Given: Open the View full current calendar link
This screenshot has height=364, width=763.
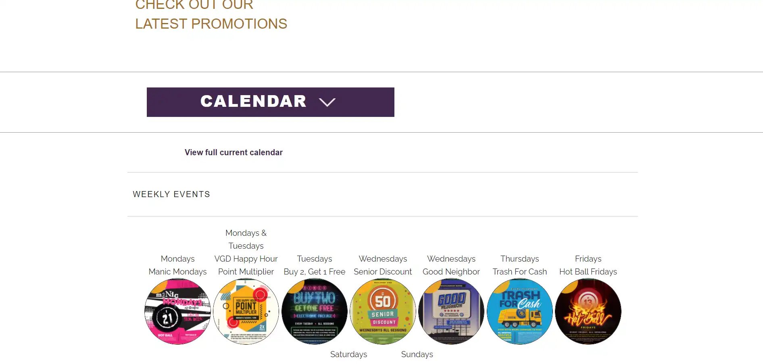Looking at the screenshot, I should click(233, 152).
